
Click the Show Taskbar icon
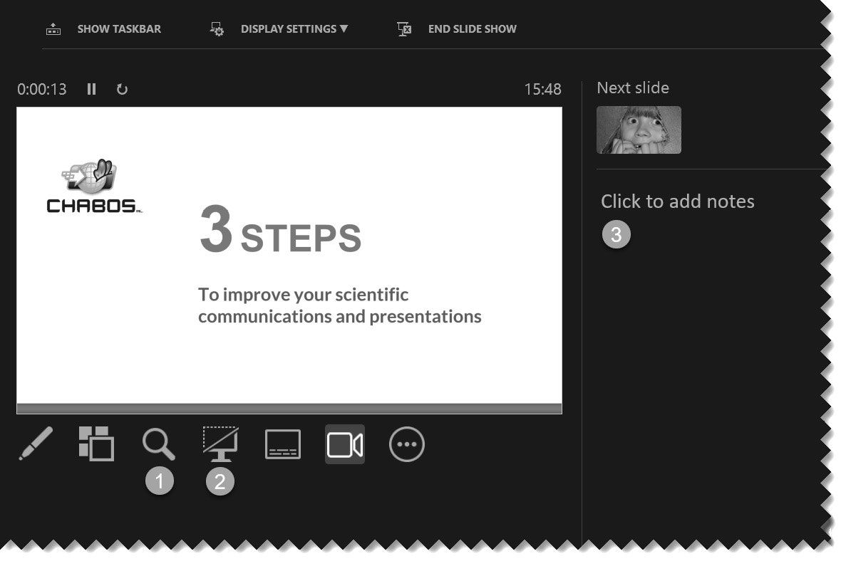pos(53,29)
